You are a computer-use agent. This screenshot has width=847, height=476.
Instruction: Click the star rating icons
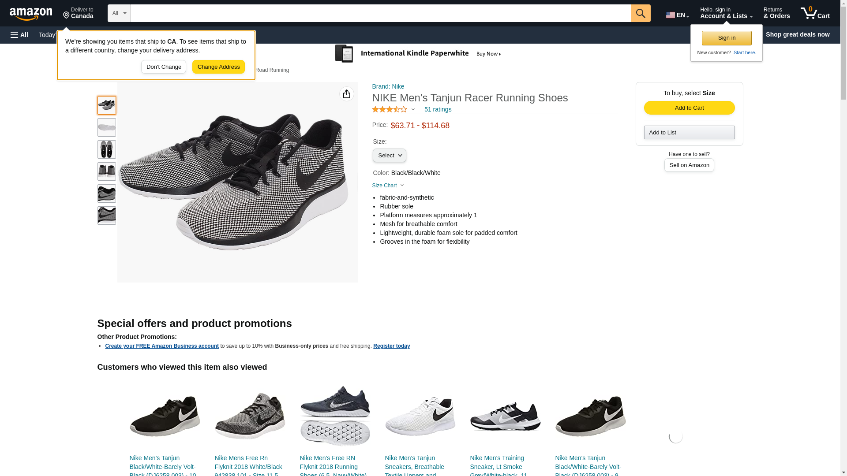click(390, 109)
